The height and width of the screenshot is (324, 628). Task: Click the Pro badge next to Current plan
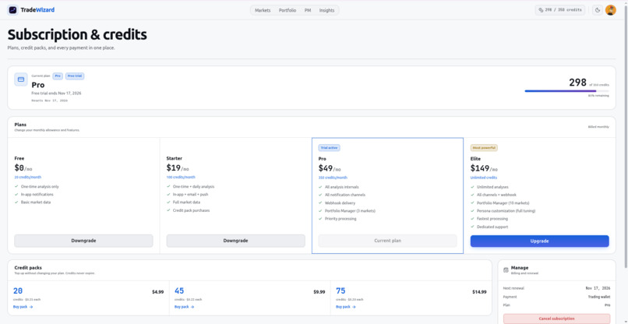click(x=58, y=76)
